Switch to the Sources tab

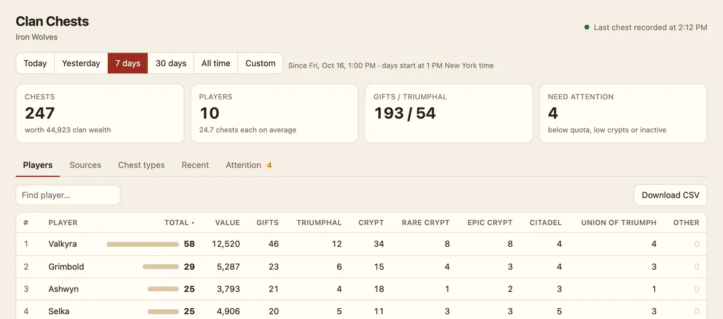(86, 165)
